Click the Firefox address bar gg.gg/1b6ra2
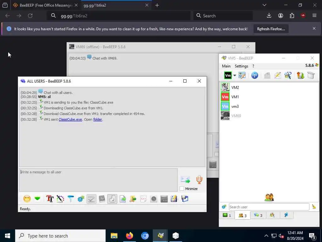322x242 pixels. [119, 16]
